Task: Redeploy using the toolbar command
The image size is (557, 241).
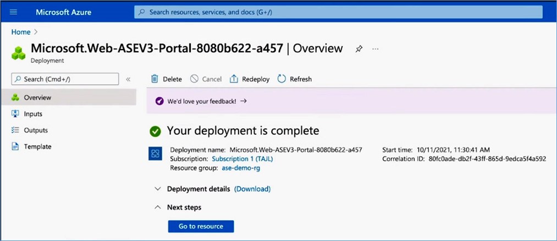Action: tap(250, 79)
